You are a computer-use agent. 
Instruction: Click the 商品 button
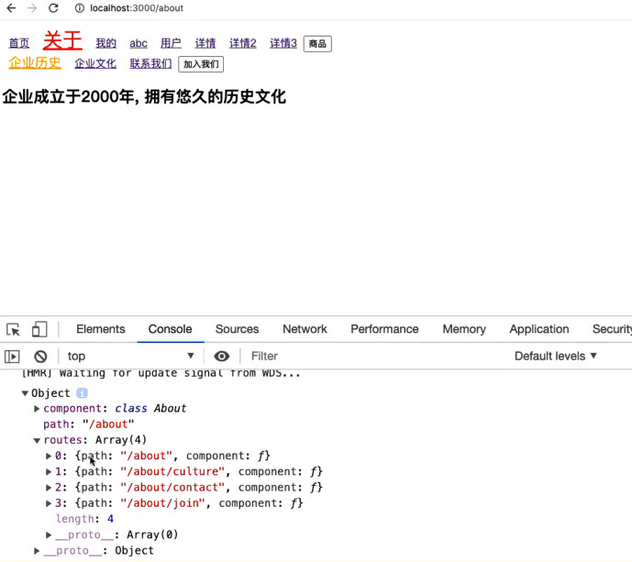point(317,44)
